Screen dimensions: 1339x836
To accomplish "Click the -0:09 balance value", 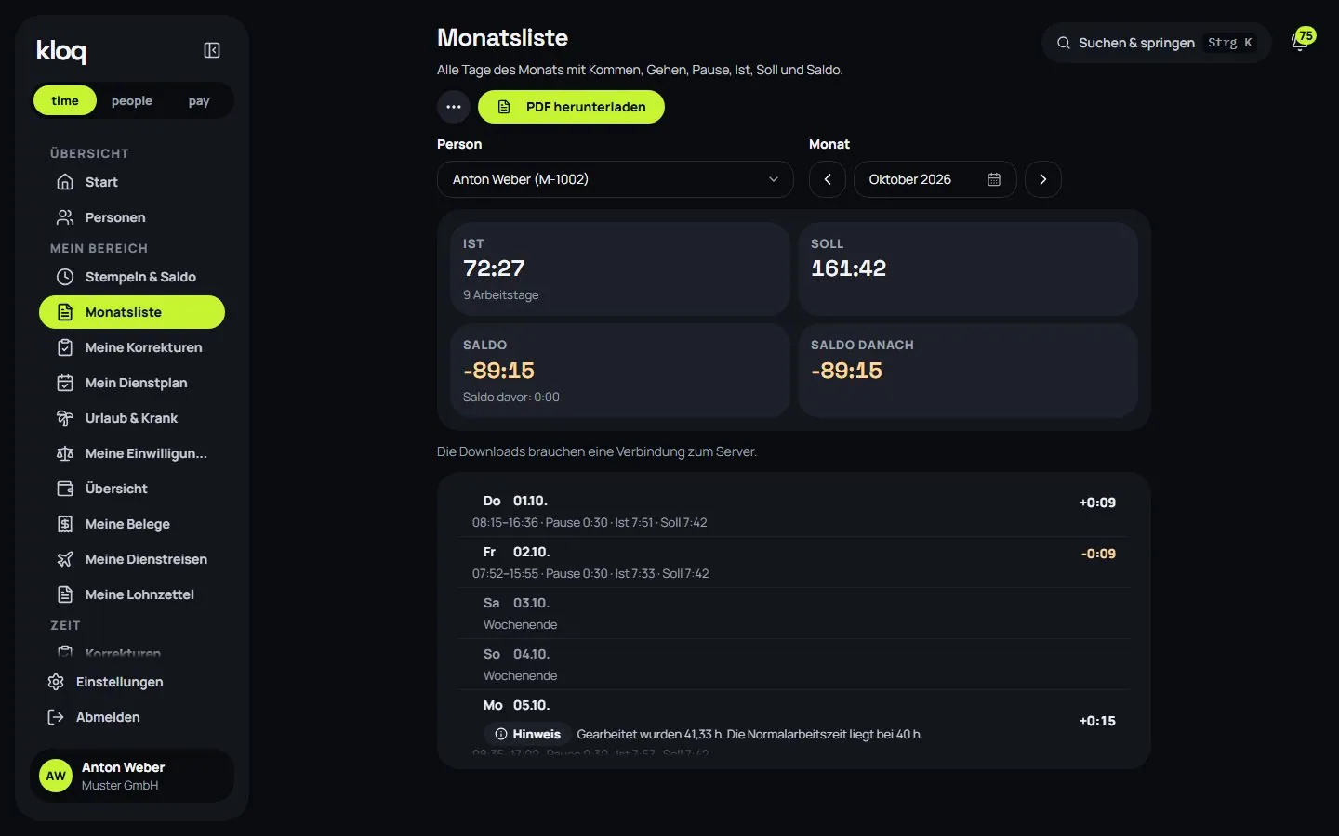I will 1098,554.
